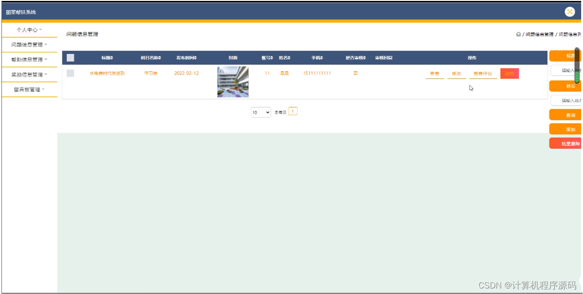The image size is (583, 294).
Task: Focus the 姓名 search input field
Action: tap(566, 100)
